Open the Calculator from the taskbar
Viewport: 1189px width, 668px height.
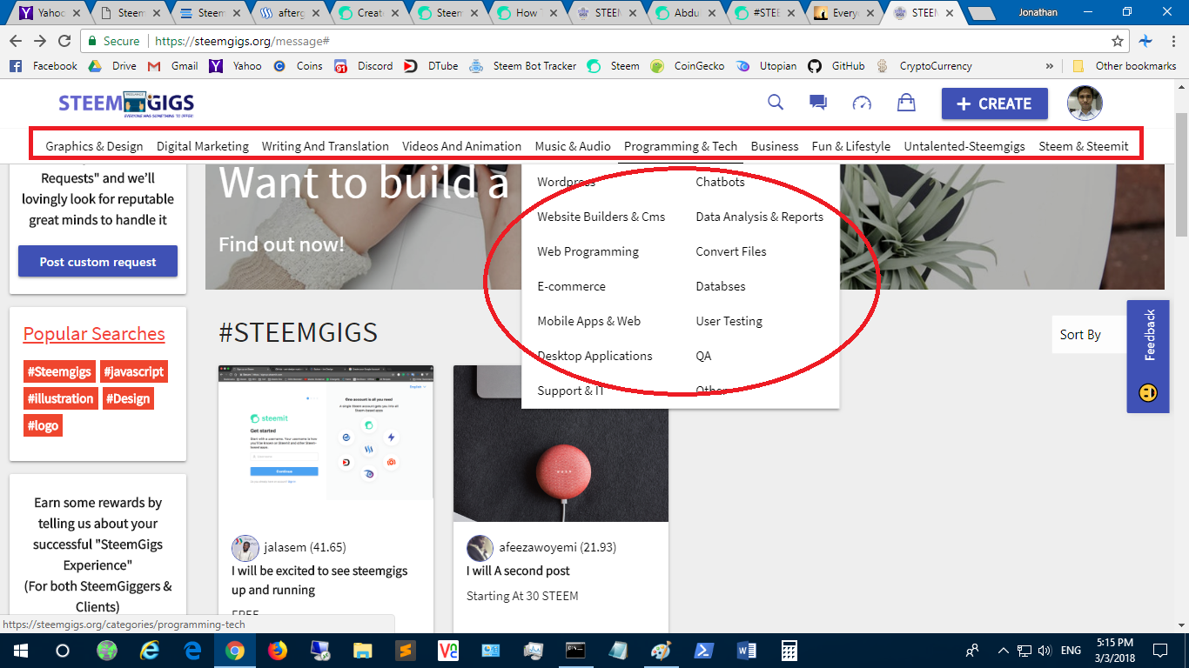pyautogui.click(x=789, y=651)
